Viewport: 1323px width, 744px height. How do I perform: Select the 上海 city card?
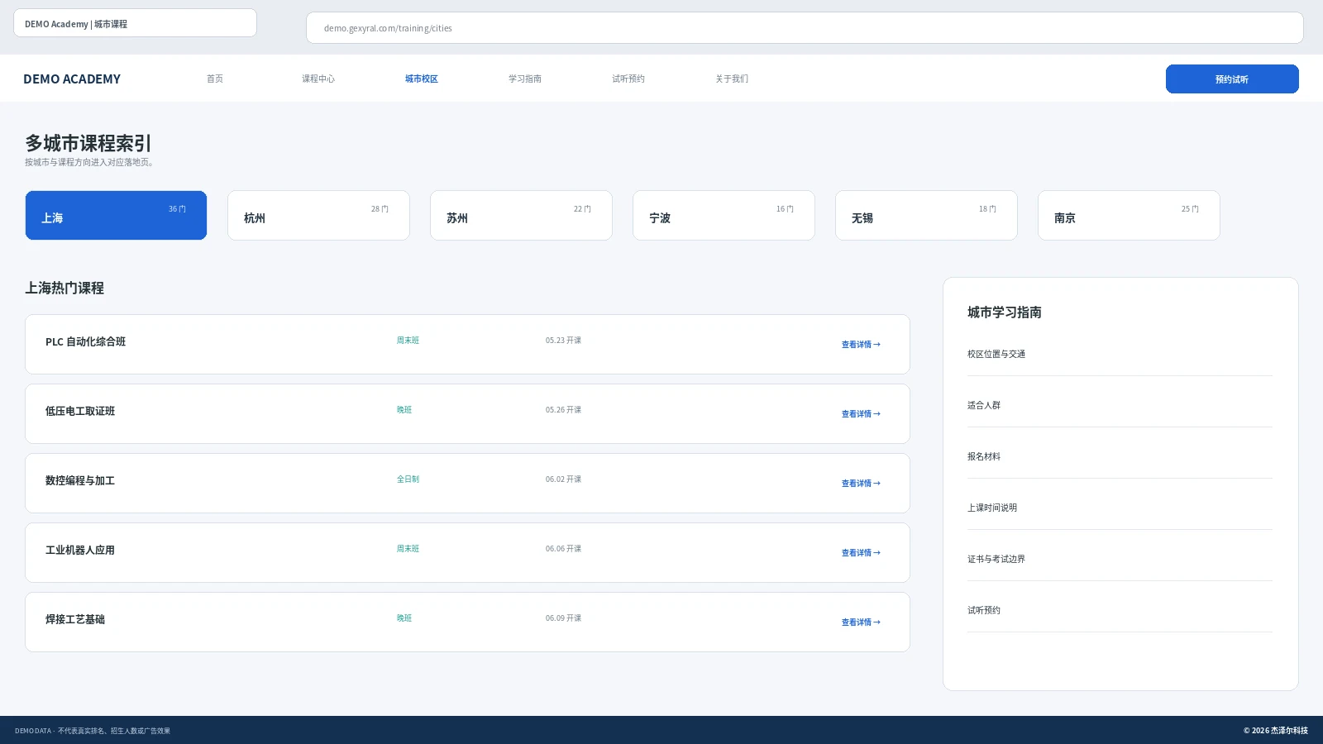click(x=116, y=216)
